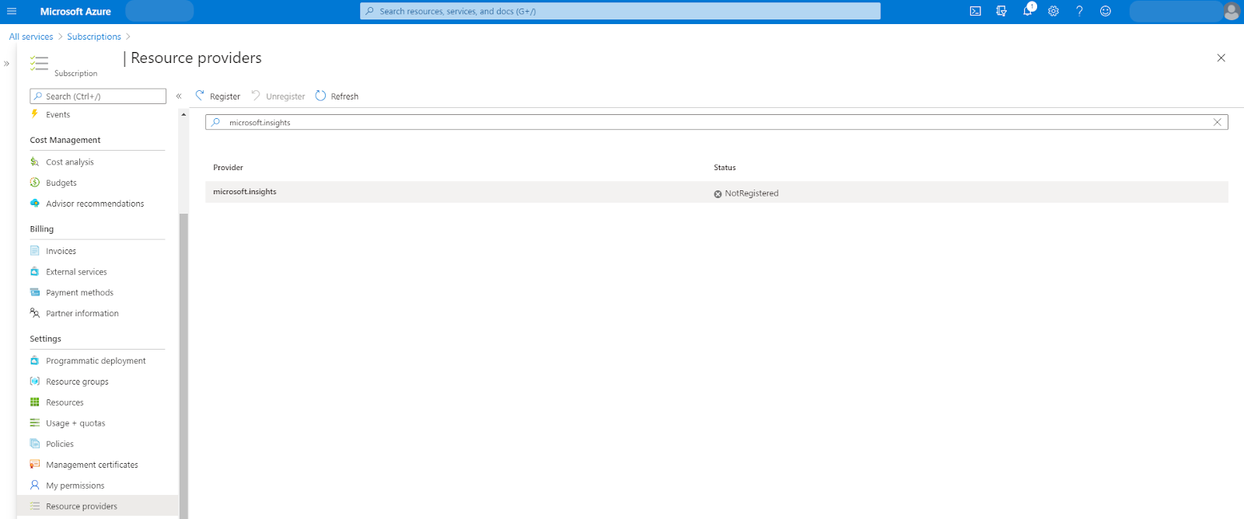Screen dimensions: 1244x519
Task: Open the account avatar menu
Action: 1231,11
